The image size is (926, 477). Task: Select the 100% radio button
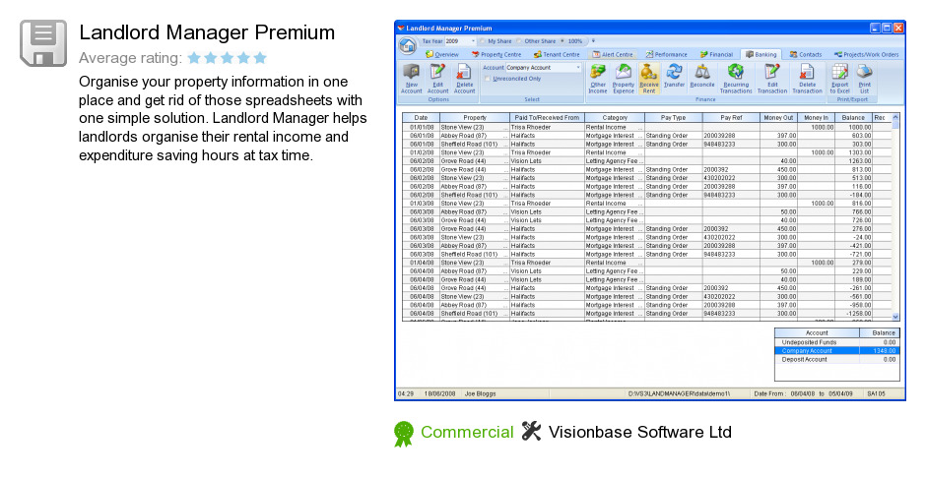[x=562, y=41]
